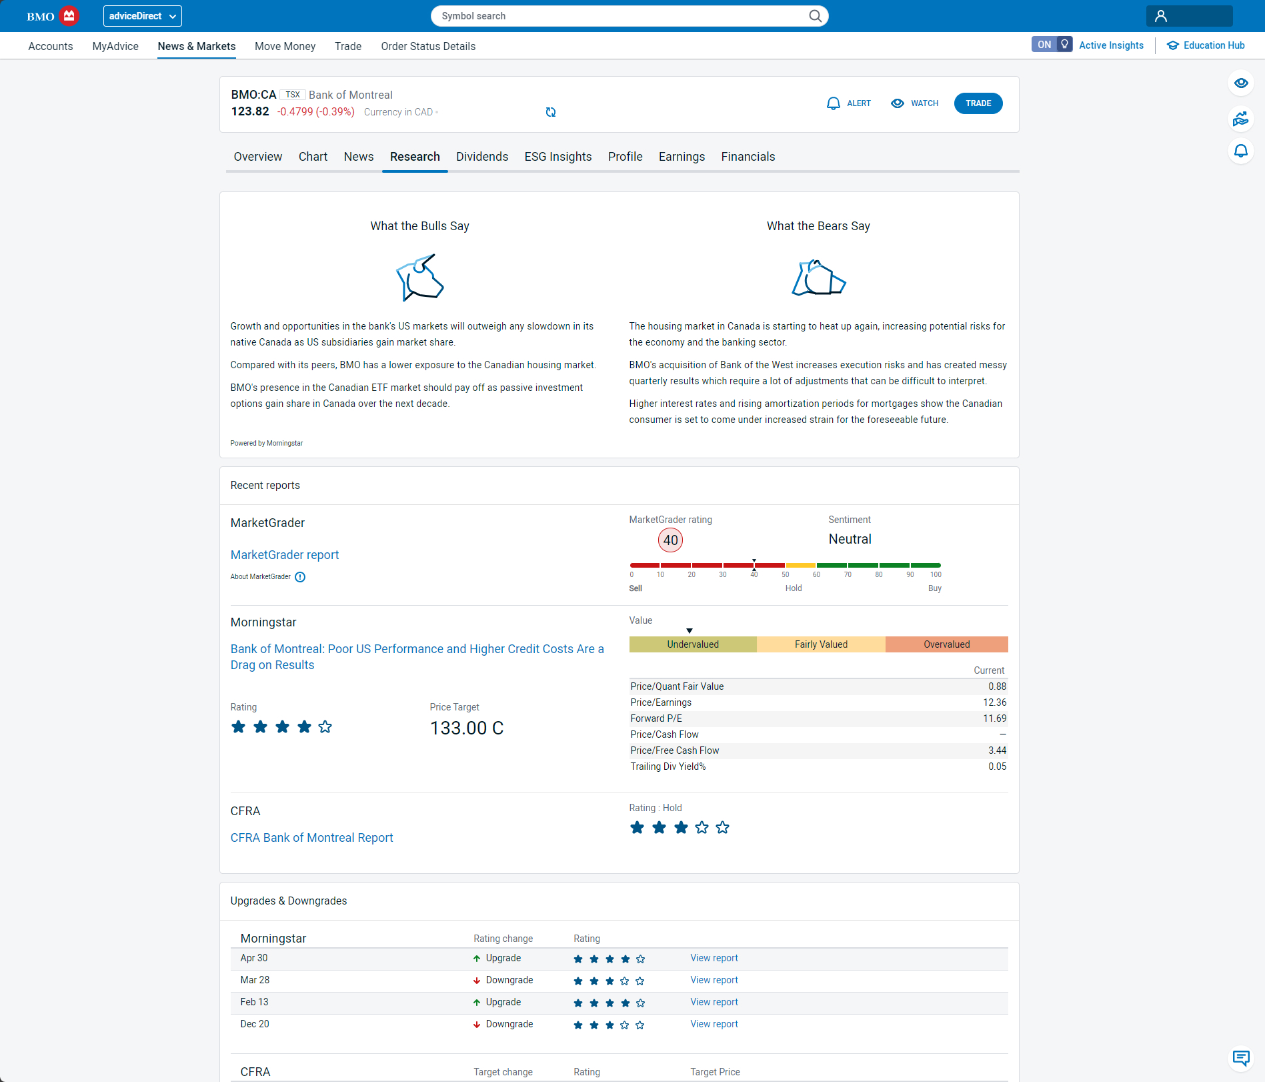Click the sidebar eye watchlist icon
1265x1082 pixels.
1240,83
